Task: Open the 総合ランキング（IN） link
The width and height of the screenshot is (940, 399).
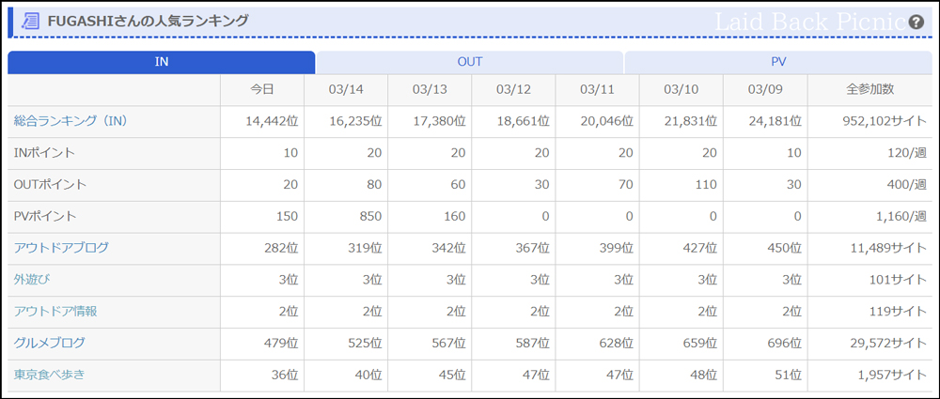Action: 70,121
